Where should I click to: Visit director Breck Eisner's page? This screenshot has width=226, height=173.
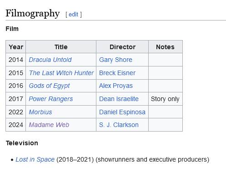tap(117, 73)
